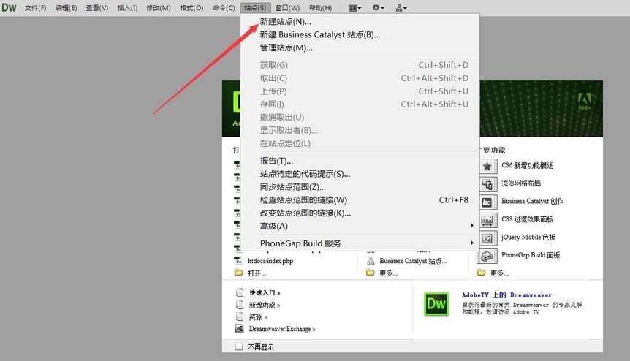The image size is (630, 361).
Task: Open the 编辑(E) menu
Action: click(x=66, y=8)
